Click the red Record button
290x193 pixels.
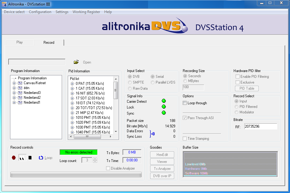pyautogui.click(x=14, y=158)
